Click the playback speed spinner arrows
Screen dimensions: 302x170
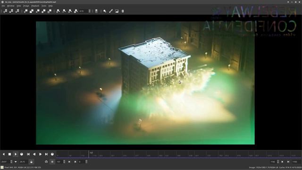(x=11, y=161)
